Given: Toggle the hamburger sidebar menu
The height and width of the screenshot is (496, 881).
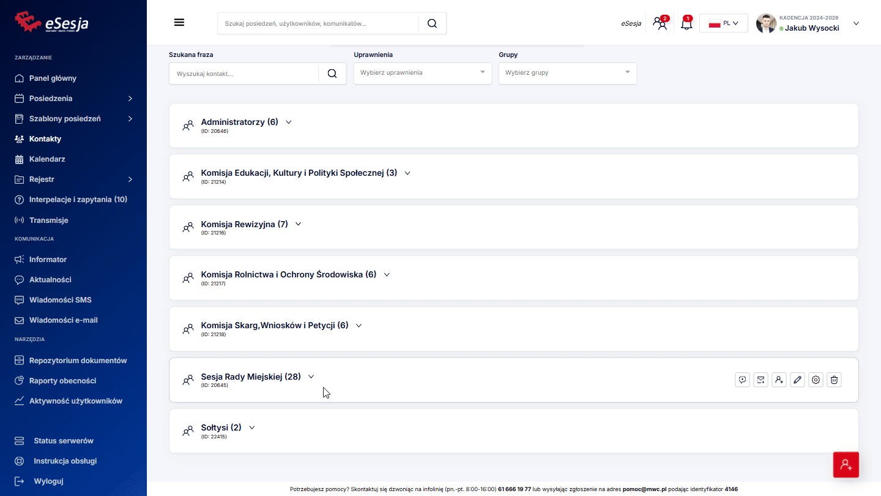Looking at the screenshot, I should [179, 23].
